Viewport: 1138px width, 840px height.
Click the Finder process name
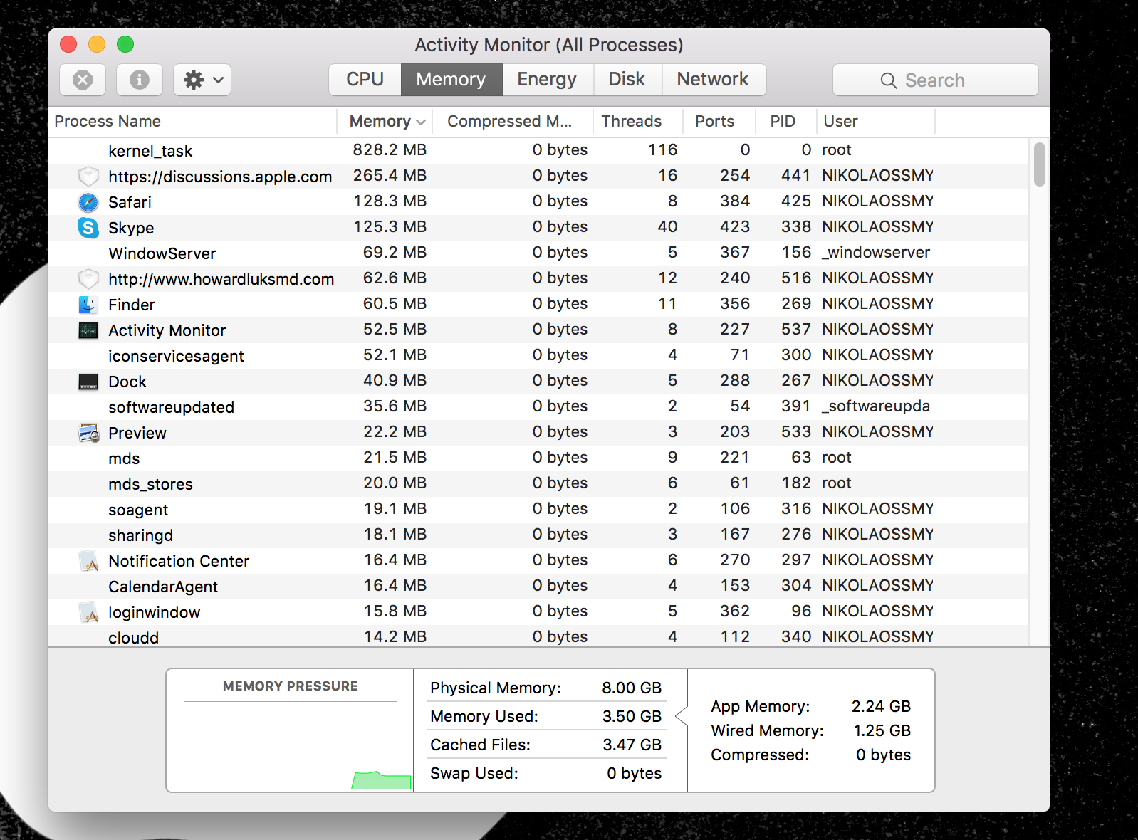click(132, 305)
